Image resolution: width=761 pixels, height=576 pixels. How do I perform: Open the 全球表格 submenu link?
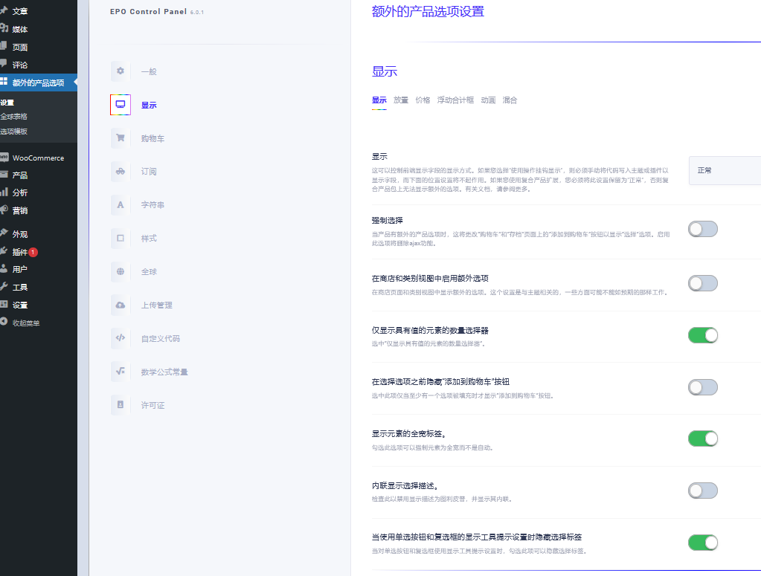pyautogui.click(x=13, y=117)
